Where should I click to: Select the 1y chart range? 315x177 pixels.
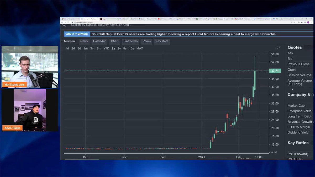click(113, 49)
